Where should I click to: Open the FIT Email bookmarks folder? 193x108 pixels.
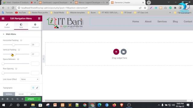[126, 13]
